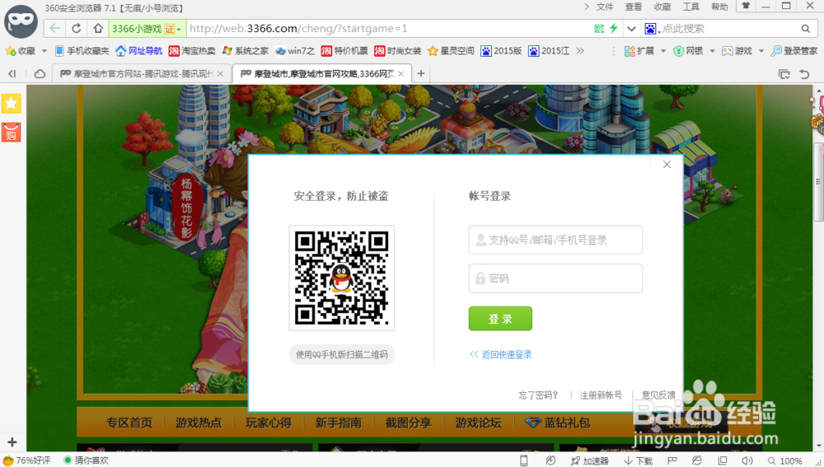Viewport: 824px width, 467px height.
Task: Click the 100% zoom level control
Action: pyautogui.click(x=784, y=460)
